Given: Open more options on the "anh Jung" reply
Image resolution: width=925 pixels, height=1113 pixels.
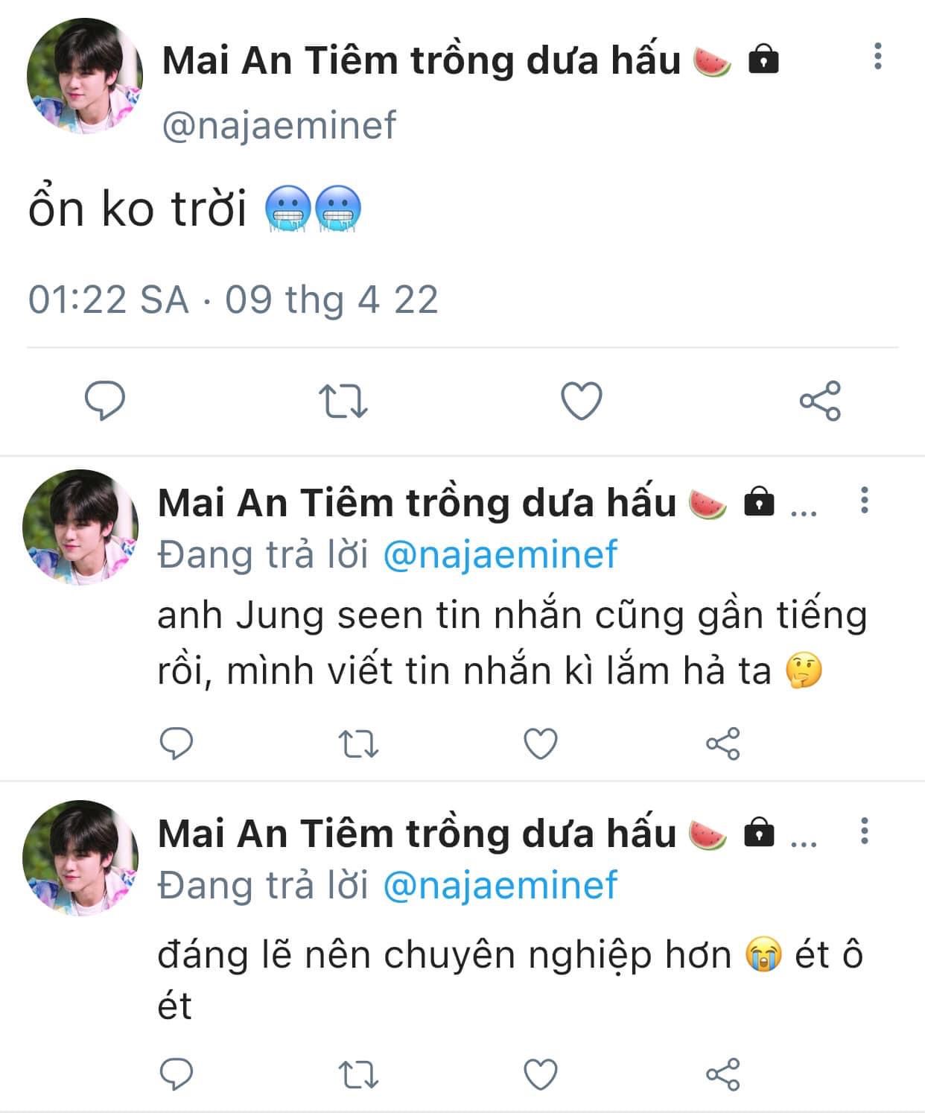Looking at the screenshot, I should pyautogui.click(x=865, y=501).
